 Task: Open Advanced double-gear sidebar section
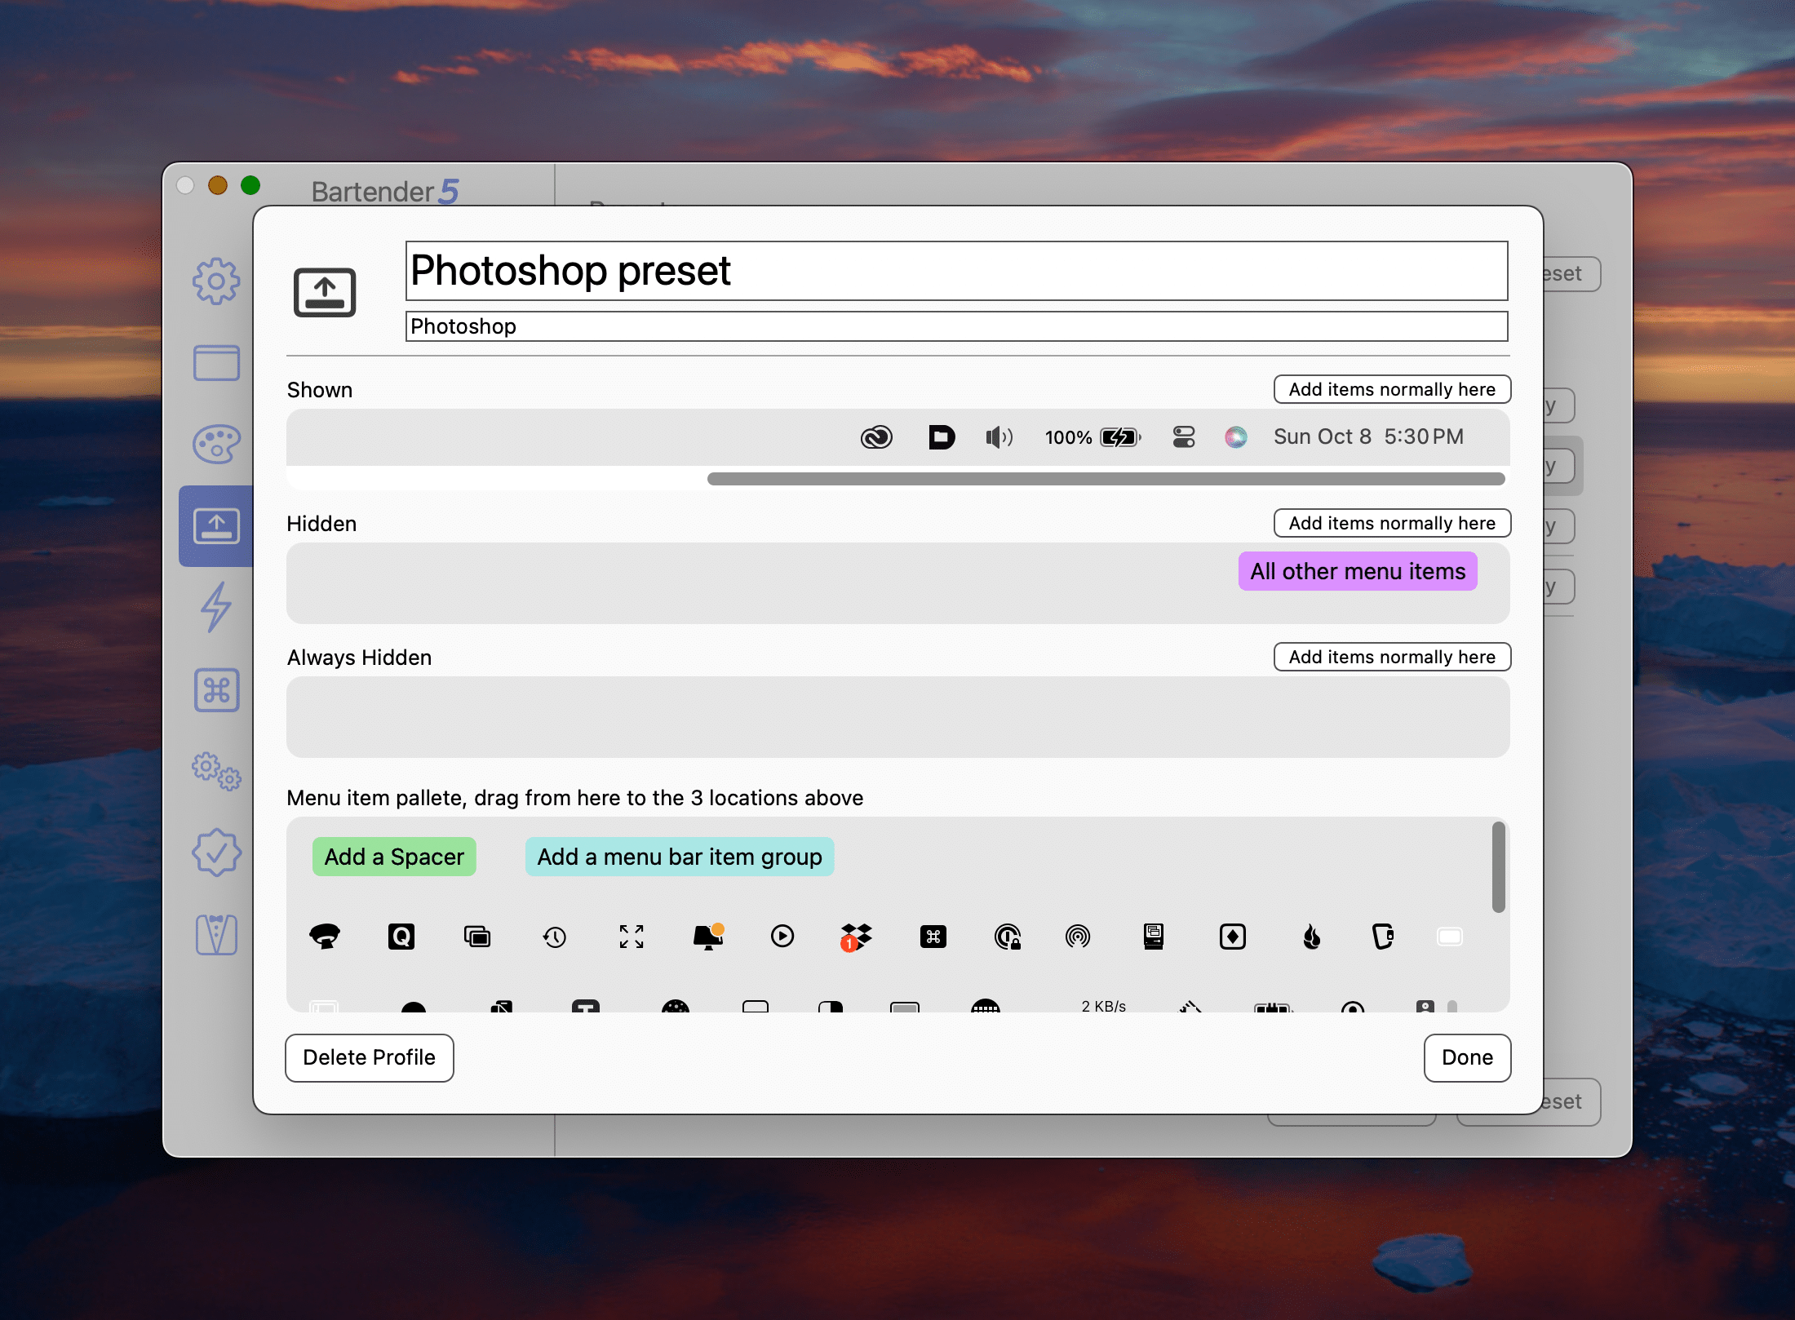tap(216, 771)
